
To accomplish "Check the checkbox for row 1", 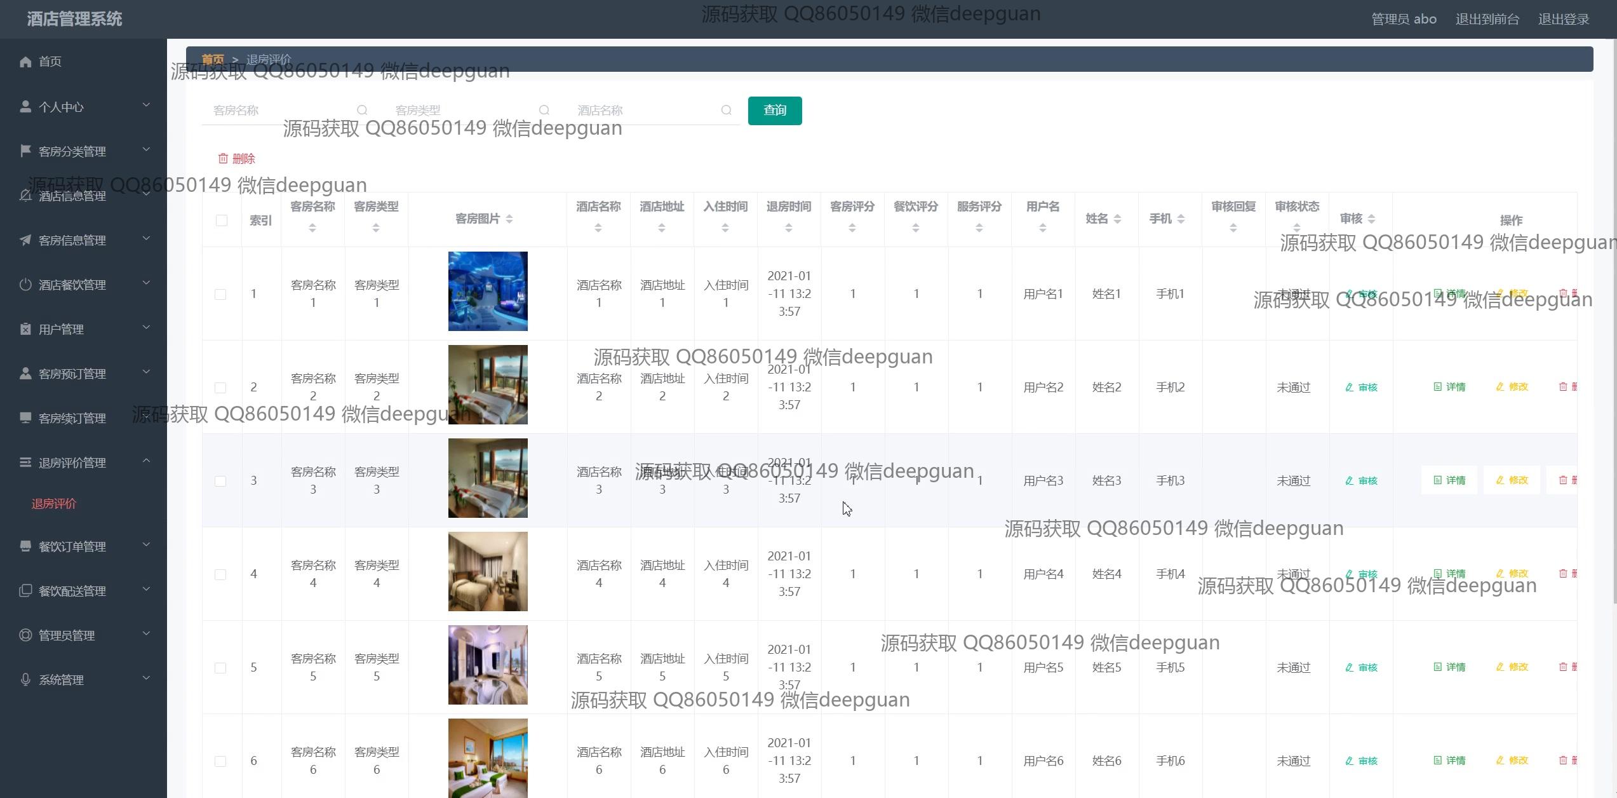I will tap(220, 294).
